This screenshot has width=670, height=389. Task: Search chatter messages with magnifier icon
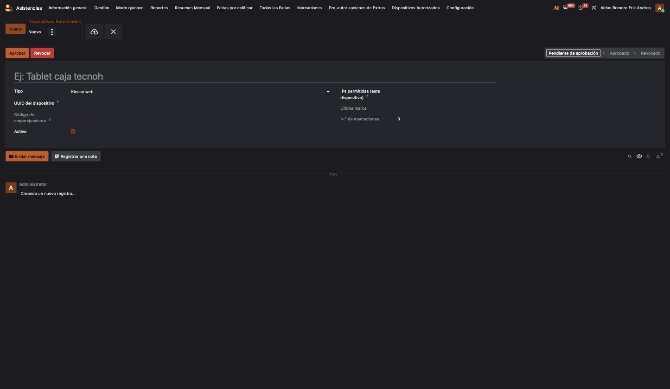click(x=630, y=157)
